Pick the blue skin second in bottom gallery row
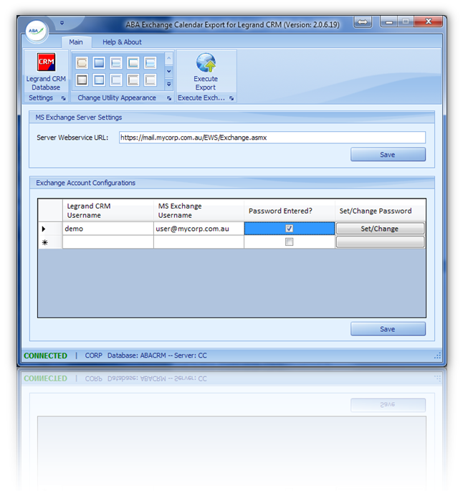 (x=99, y=80)
